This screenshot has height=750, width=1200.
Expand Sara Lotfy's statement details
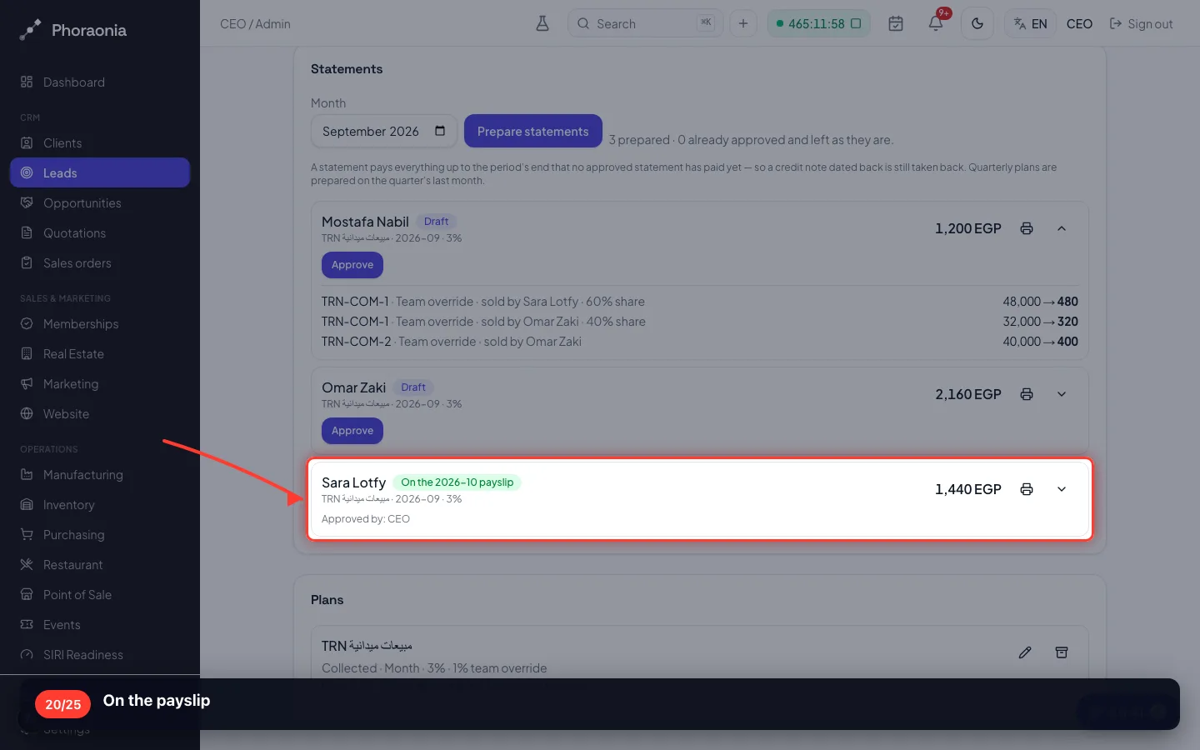1062,489
